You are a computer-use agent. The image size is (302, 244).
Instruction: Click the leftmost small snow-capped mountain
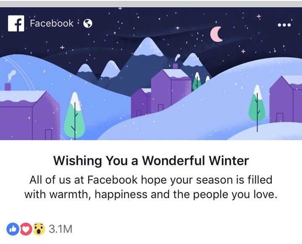point(86,68)
